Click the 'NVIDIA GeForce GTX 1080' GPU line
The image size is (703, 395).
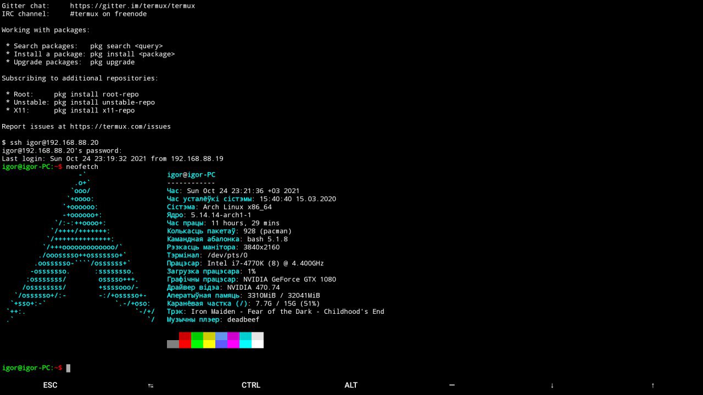pos(252,279)
